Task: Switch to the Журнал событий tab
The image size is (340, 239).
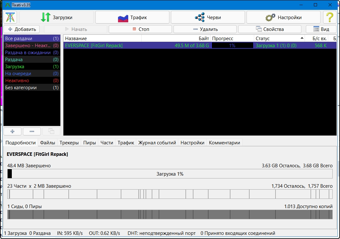Action: click(x=157, y=143)
